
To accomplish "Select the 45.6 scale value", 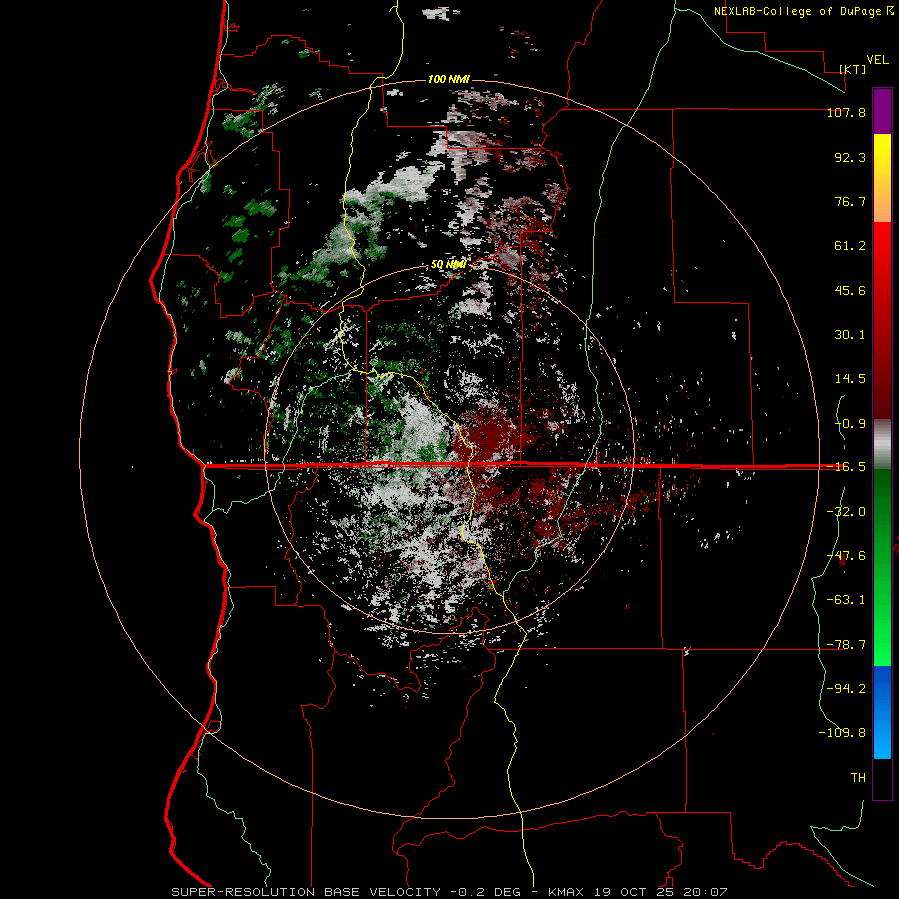I will pyautogui.click(x=850, y=290).
